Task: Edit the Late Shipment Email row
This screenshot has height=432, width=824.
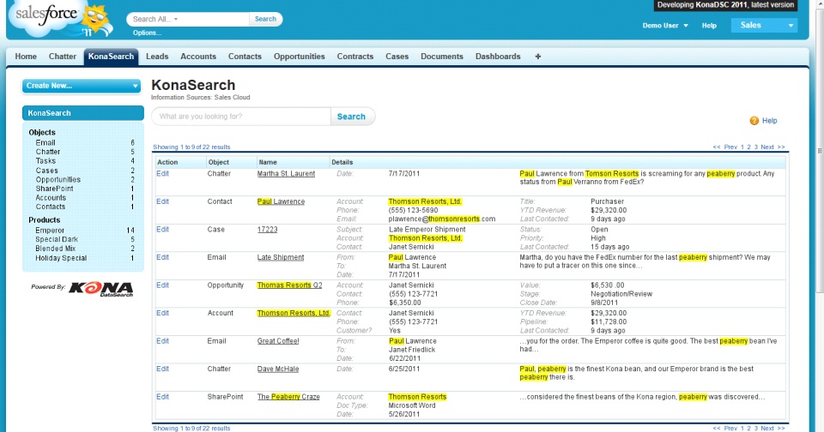Action: click(x=162, y=257)
